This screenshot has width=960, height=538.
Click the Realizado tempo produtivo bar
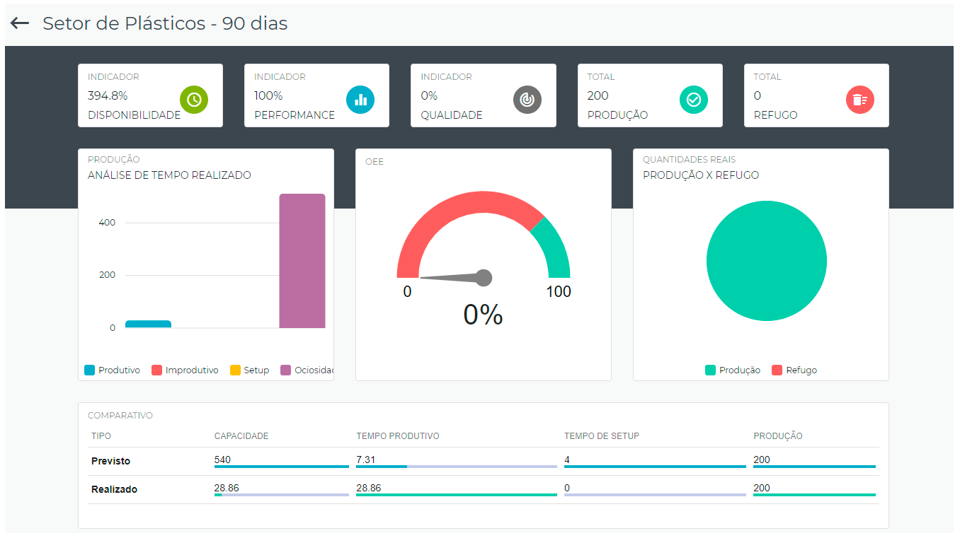[457, 495]
